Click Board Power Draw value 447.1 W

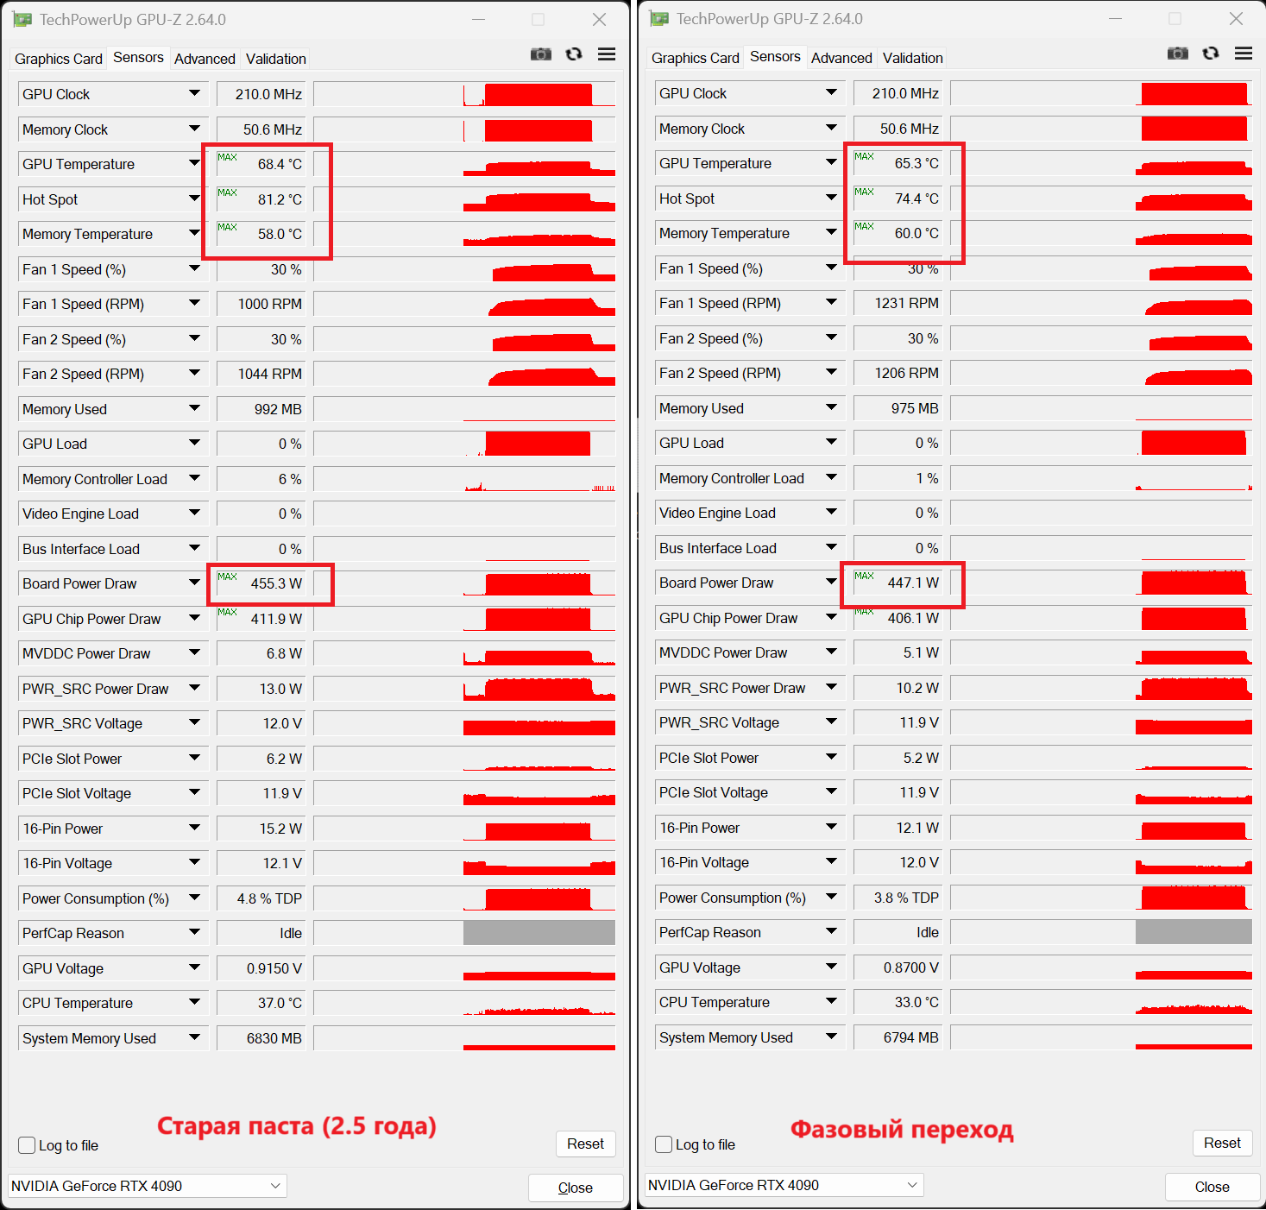pyautogui.click(x=898, y=583)
